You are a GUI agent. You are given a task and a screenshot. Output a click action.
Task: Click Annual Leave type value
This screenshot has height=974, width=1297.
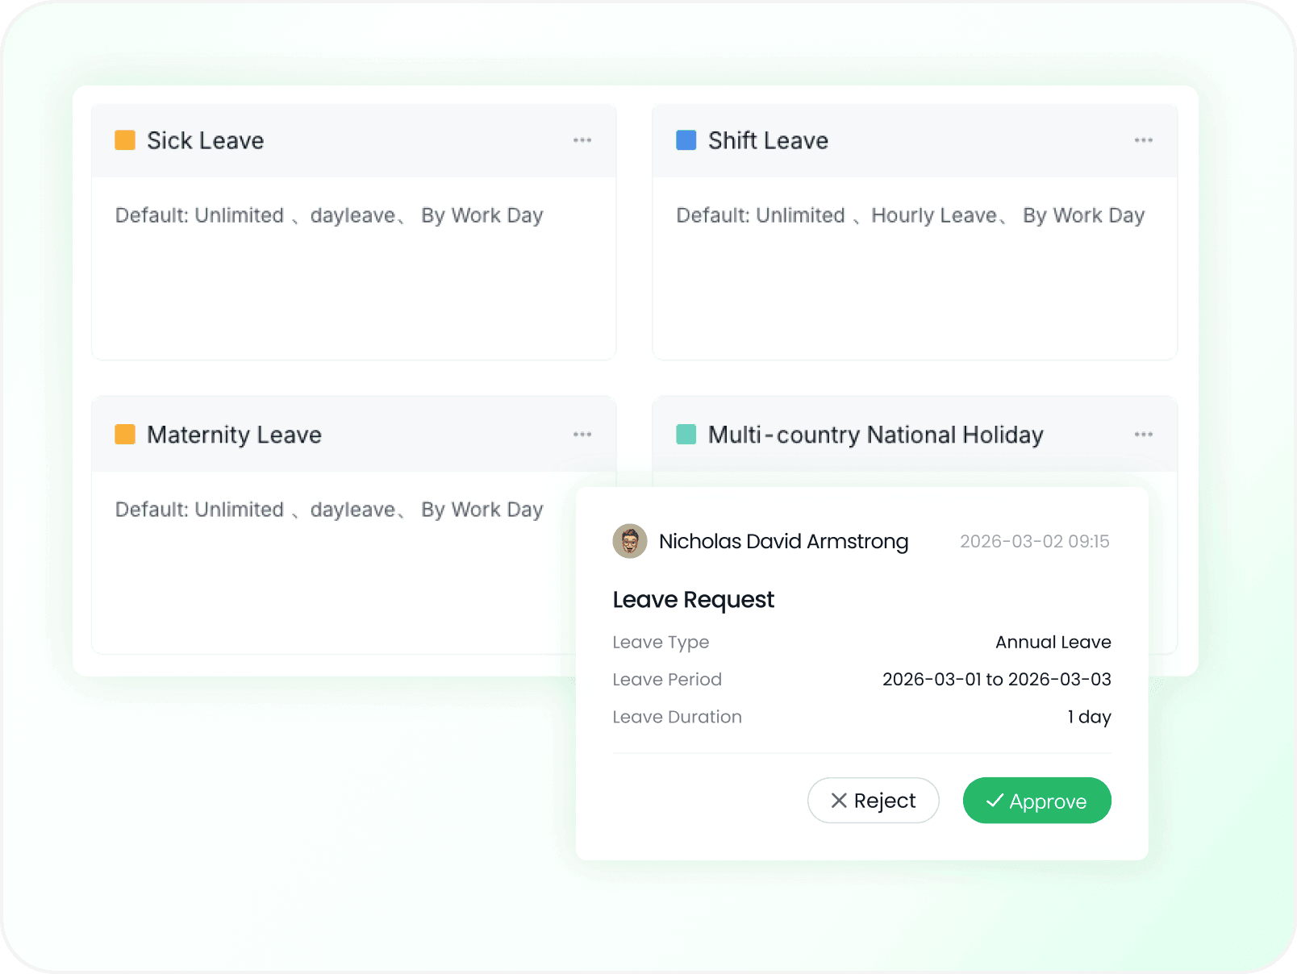click(1053, 643)
